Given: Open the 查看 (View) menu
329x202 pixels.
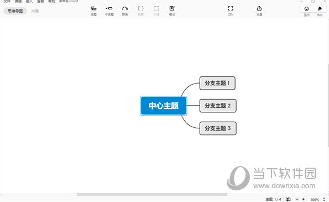Looking at the screenshot, I should point(40,1).
